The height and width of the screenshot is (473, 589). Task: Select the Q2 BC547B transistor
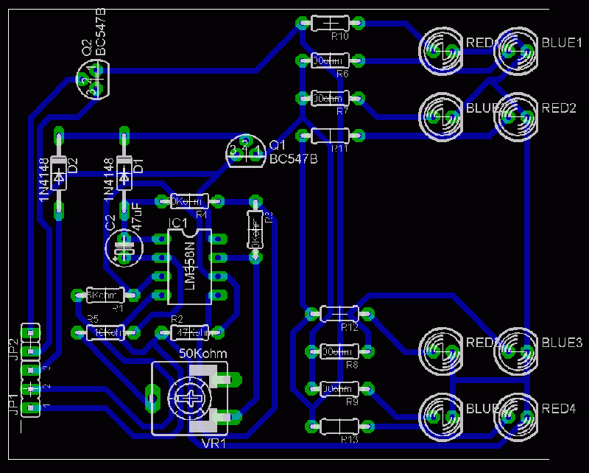tap(91, 80)
